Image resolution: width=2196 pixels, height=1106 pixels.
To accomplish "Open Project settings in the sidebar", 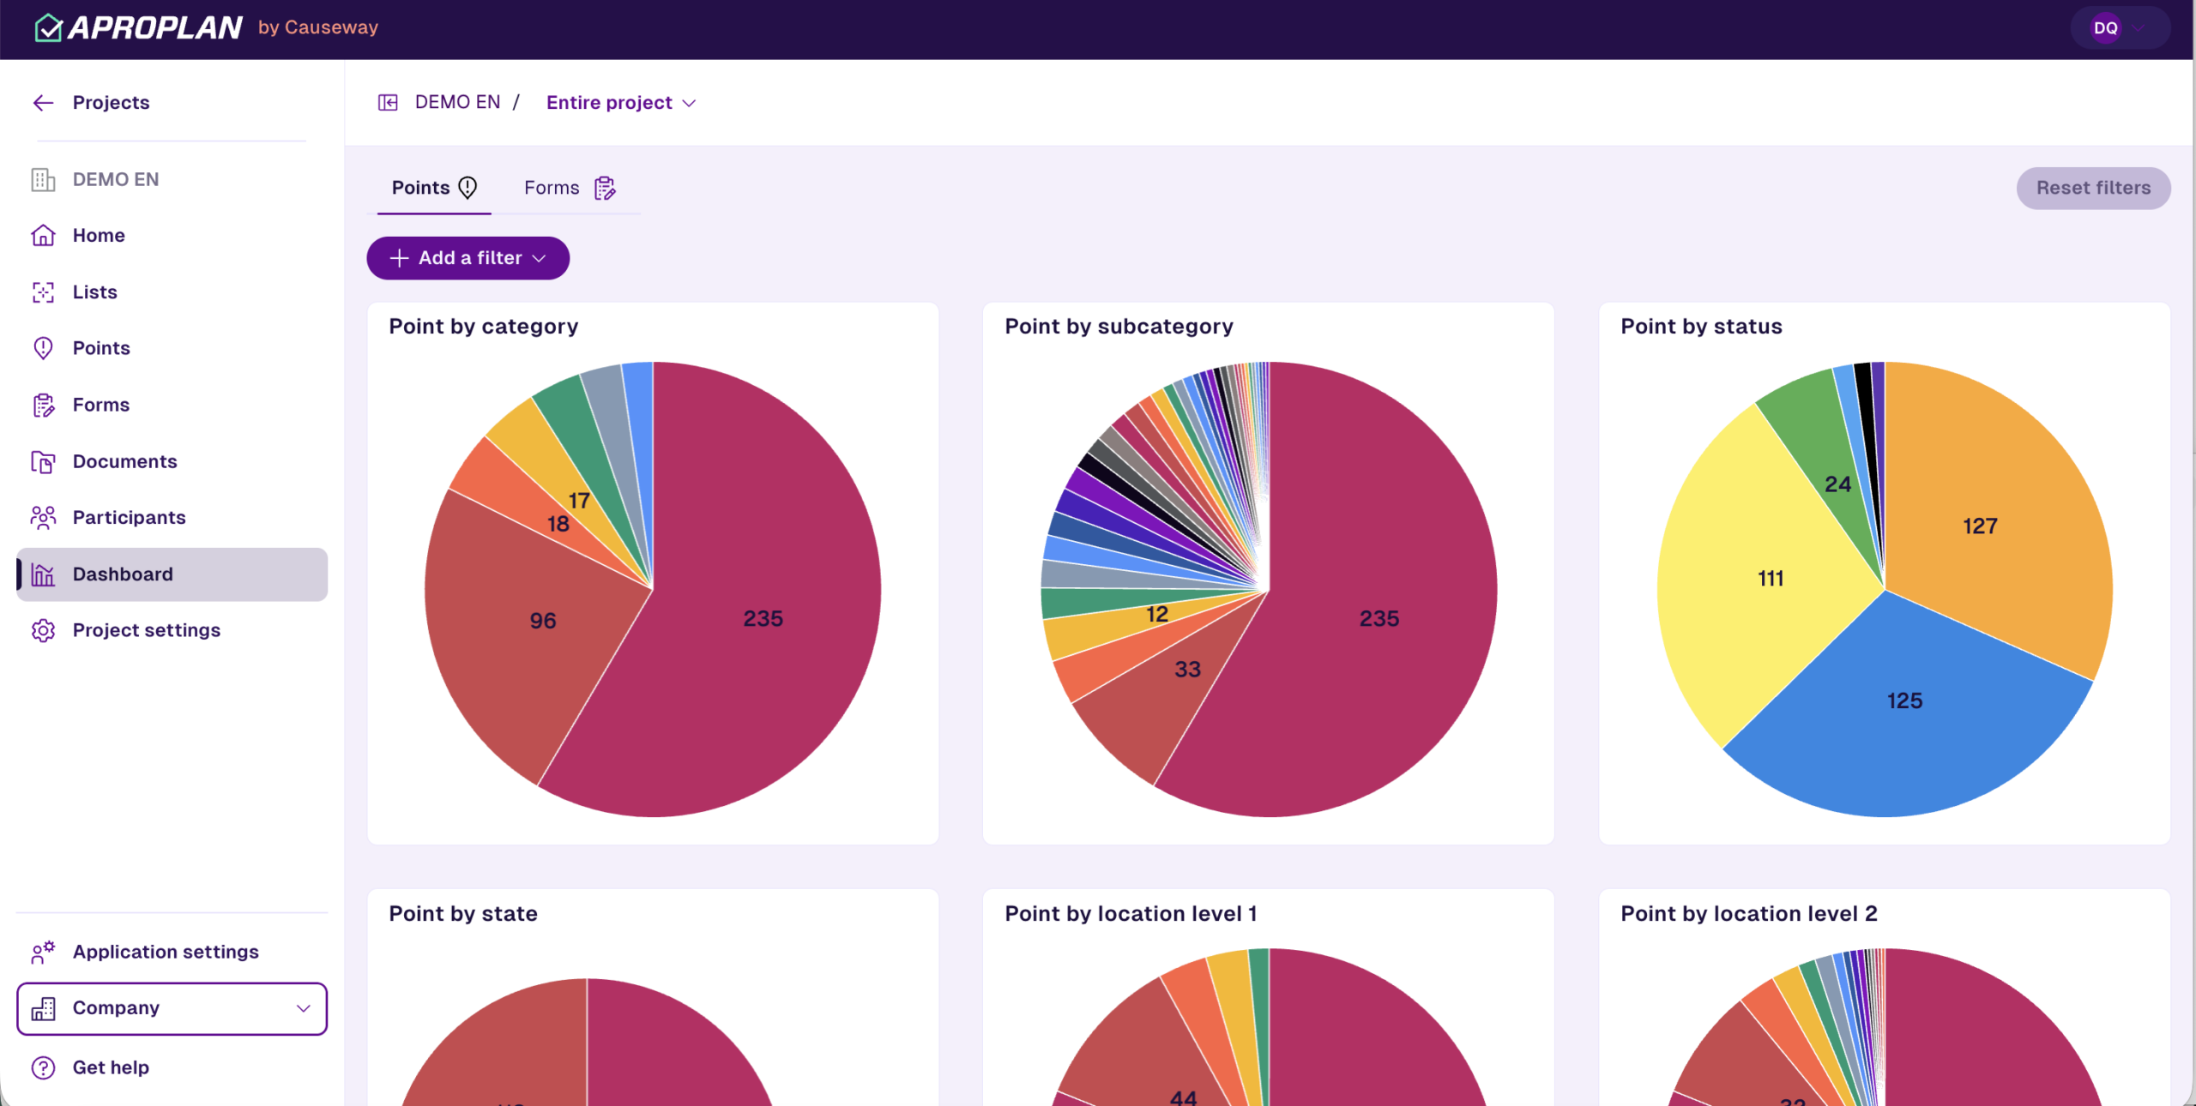I will [x=172, y=630].
